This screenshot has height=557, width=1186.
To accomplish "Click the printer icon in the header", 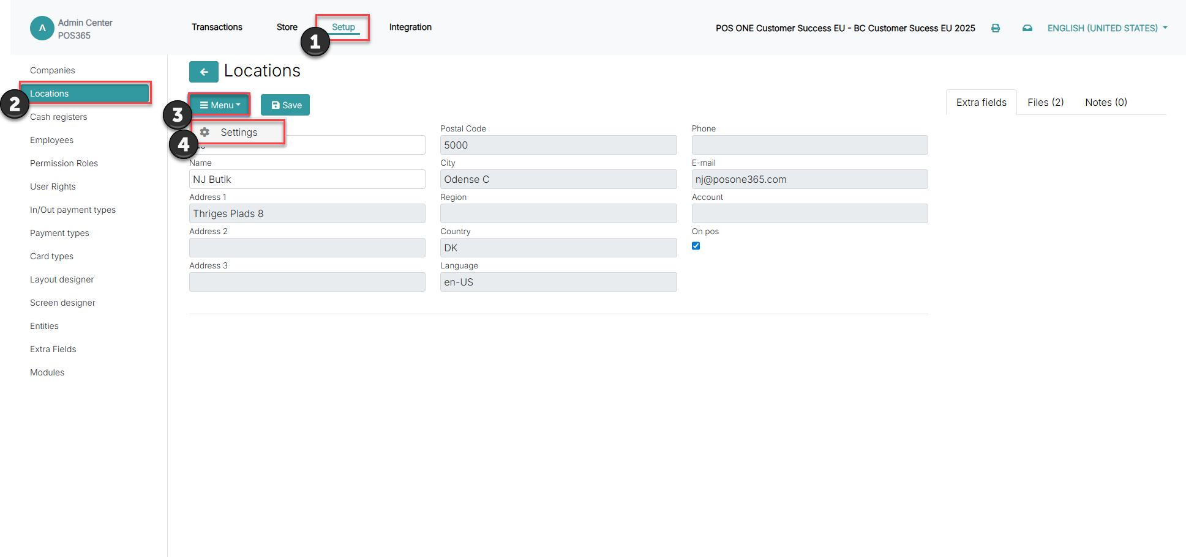I will (x=996, y=28).
